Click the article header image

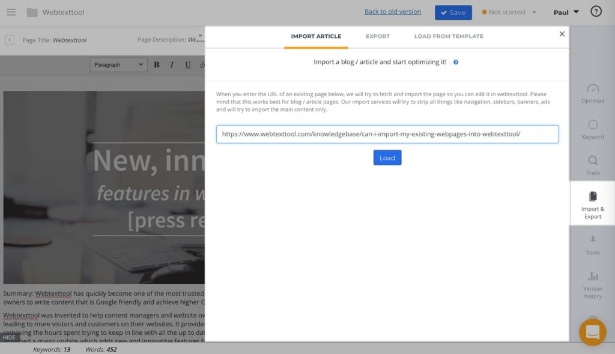point(104,188)
